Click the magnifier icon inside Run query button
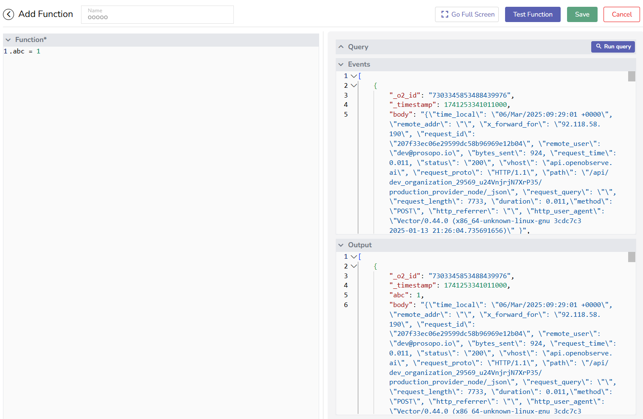This screenshot has width=643, height=419. click(x=598, y=47)
